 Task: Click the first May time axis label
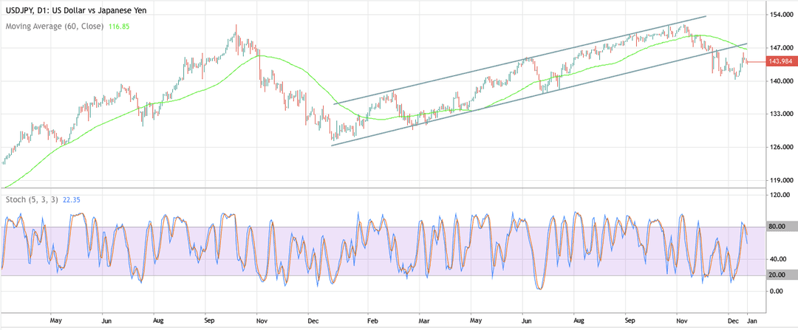pyautogui.click(x=56, y=321)
